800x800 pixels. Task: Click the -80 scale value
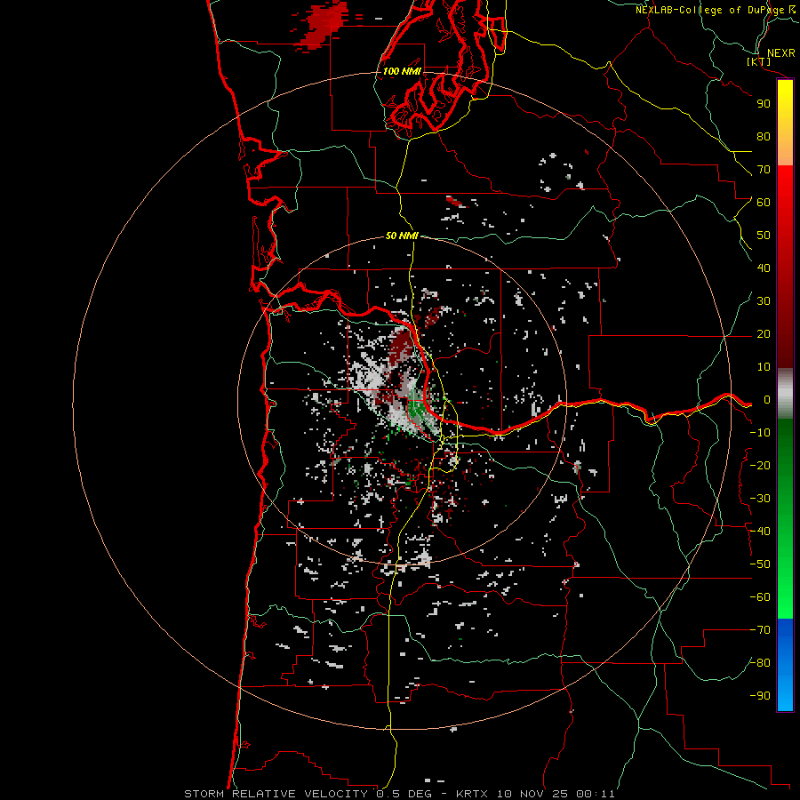click(760, 663)
